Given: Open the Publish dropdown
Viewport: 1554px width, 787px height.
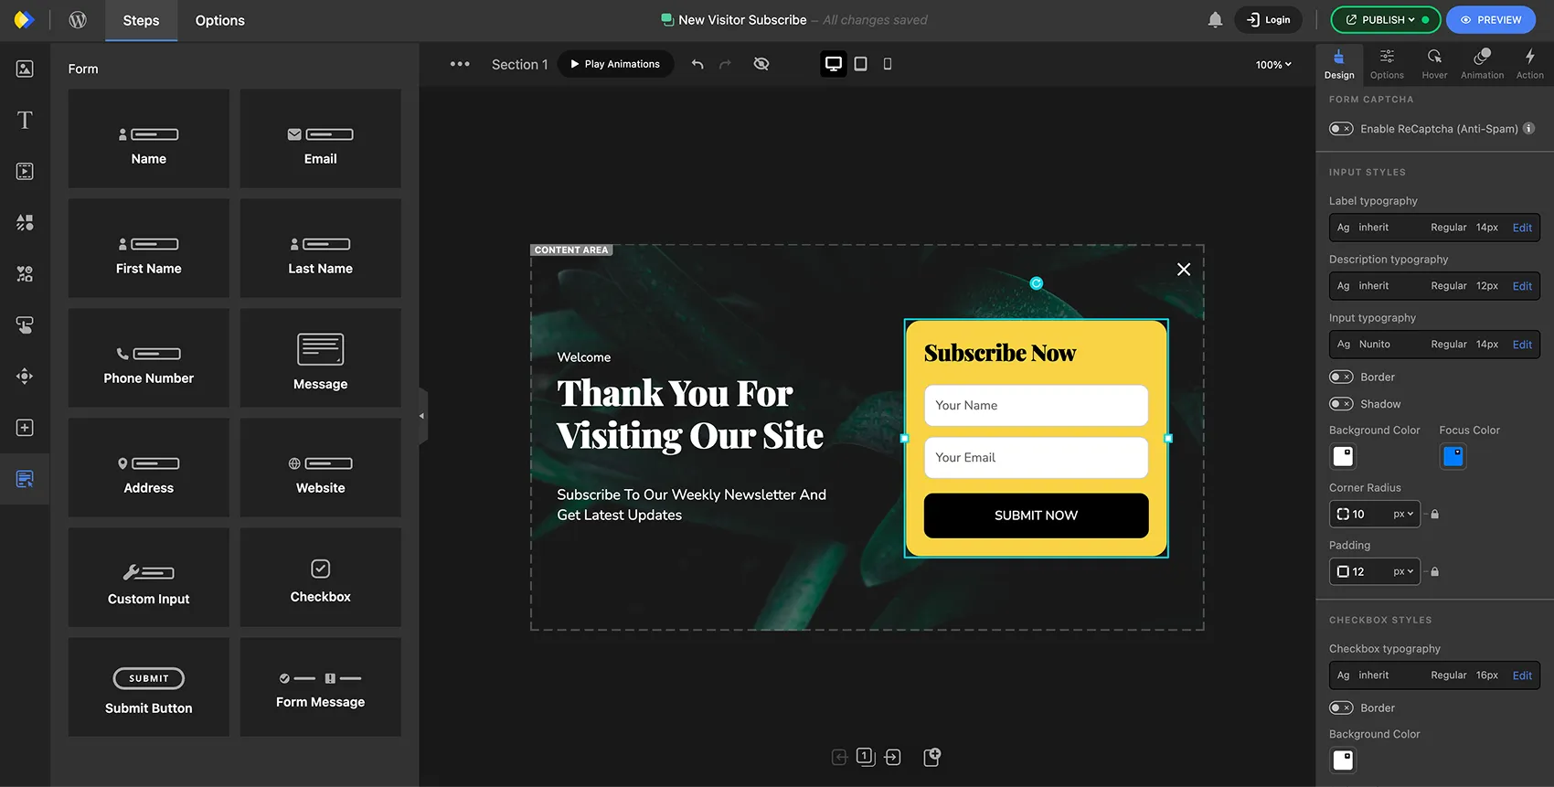Looking at the screenshot, I should (x=1386, y=20).
